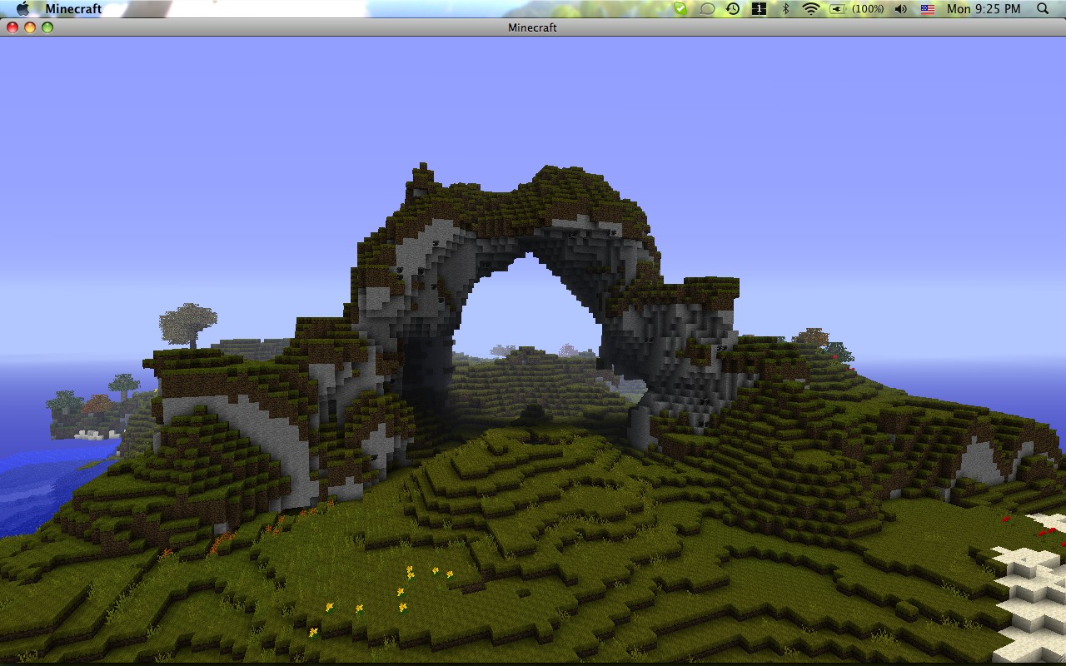Click the Bluetooth menu bar icon
1066x666 pixels.
(x=785, y=9)
